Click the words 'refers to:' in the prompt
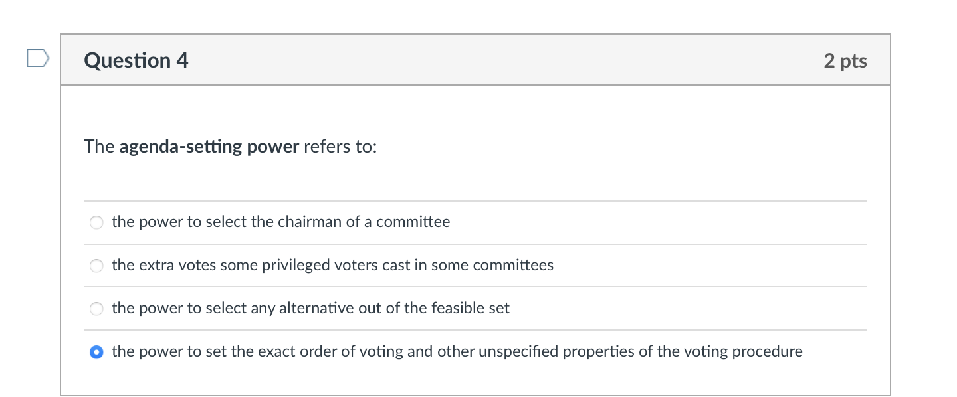 point(340,147)
